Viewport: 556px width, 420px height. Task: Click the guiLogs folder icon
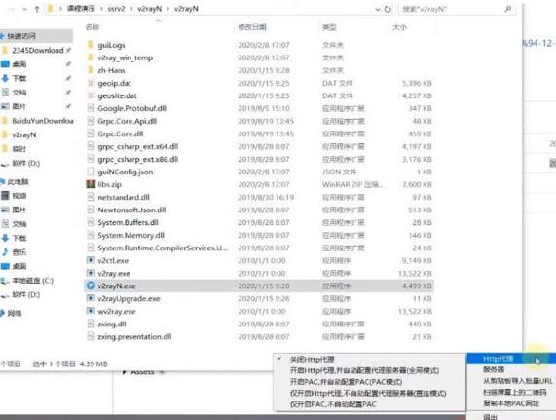click(x=91, y=45)
